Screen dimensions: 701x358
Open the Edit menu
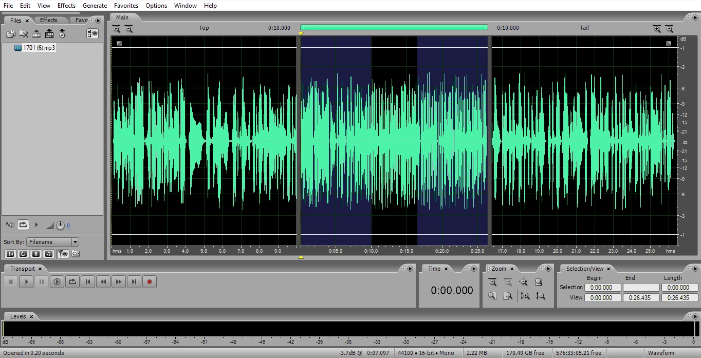pos(25,6)
